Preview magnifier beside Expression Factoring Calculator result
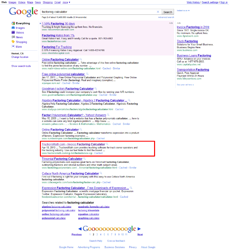The image size is (229, 252). [x=131, y=188]
